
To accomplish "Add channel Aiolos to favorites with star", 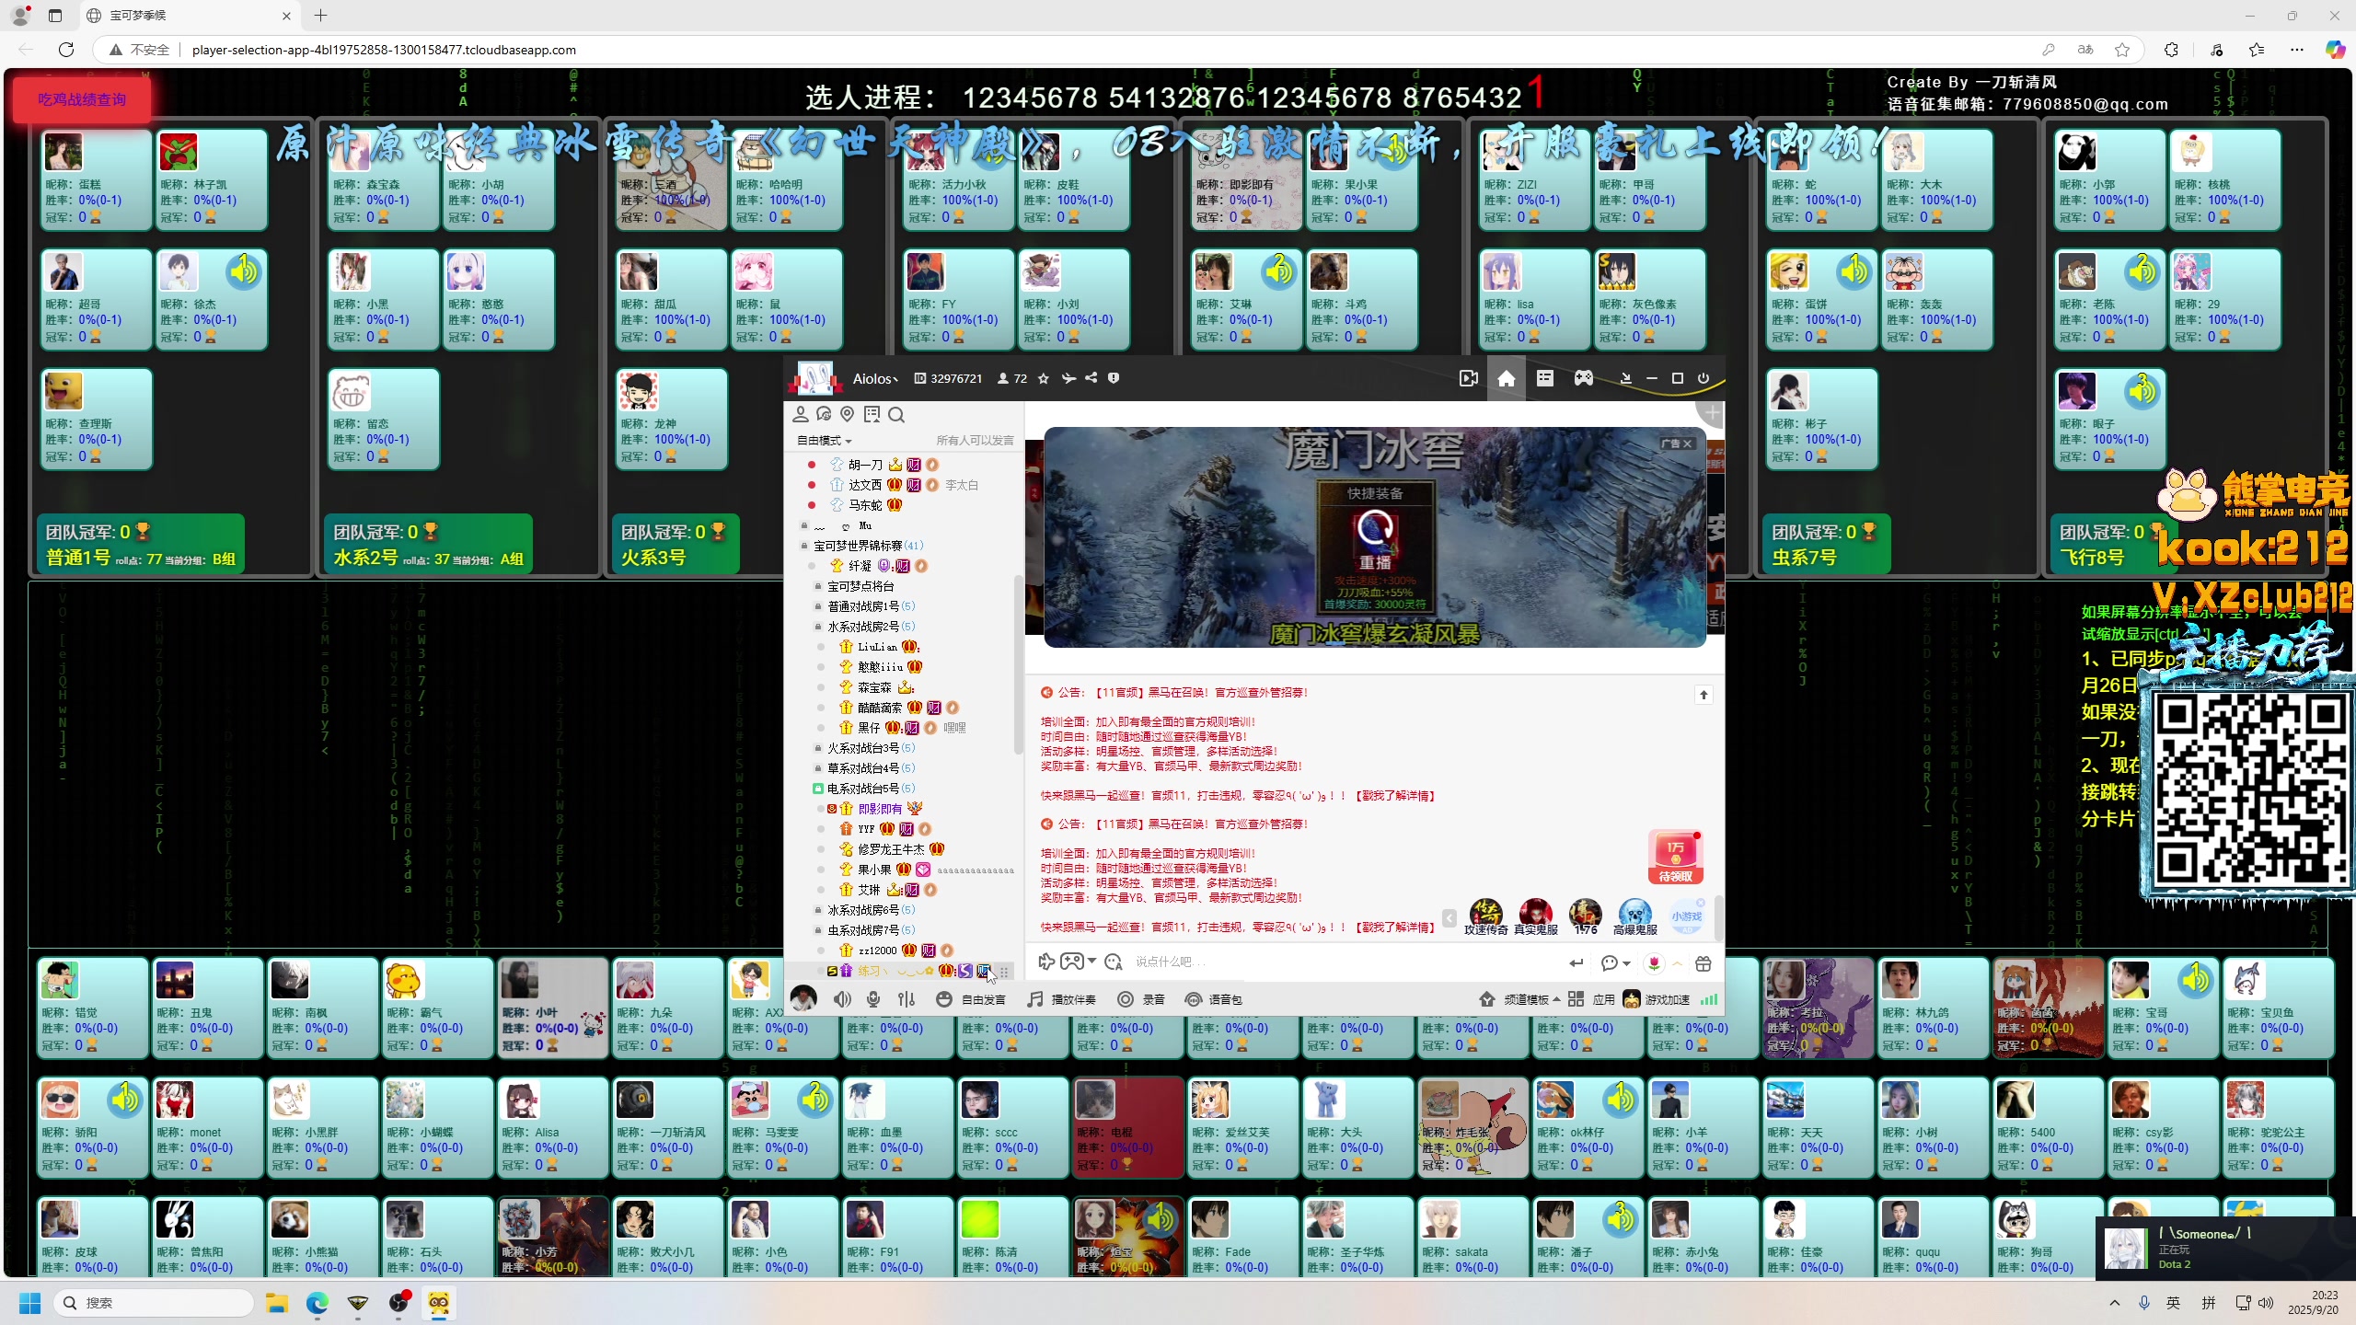I will click(x=1043, y=378).
